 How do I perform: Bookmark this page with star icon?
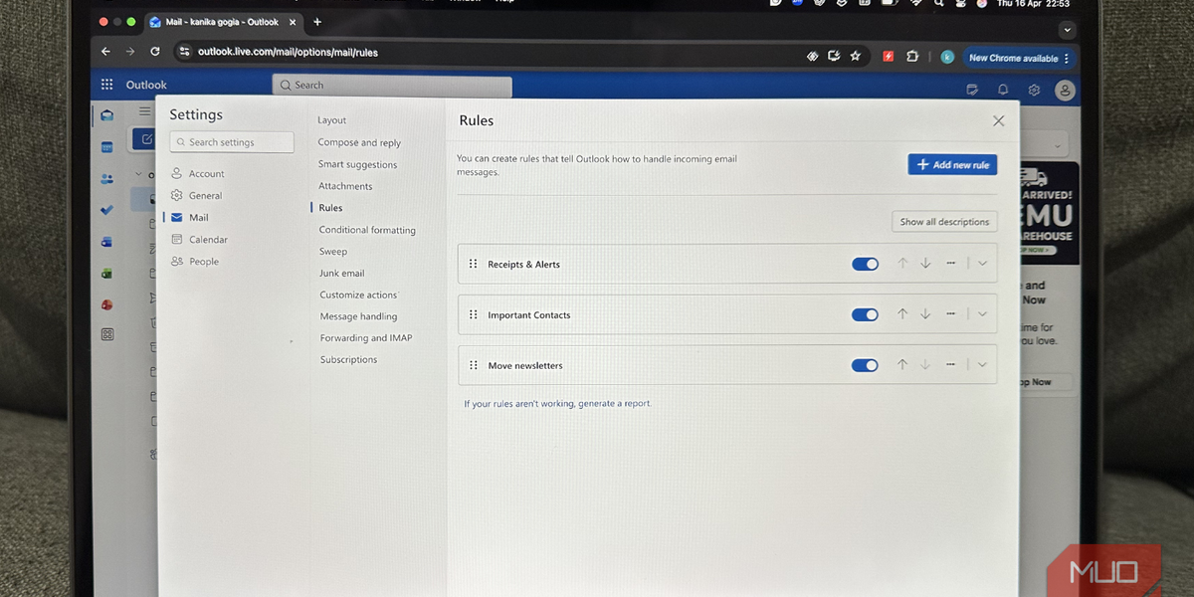pos(855,56)
